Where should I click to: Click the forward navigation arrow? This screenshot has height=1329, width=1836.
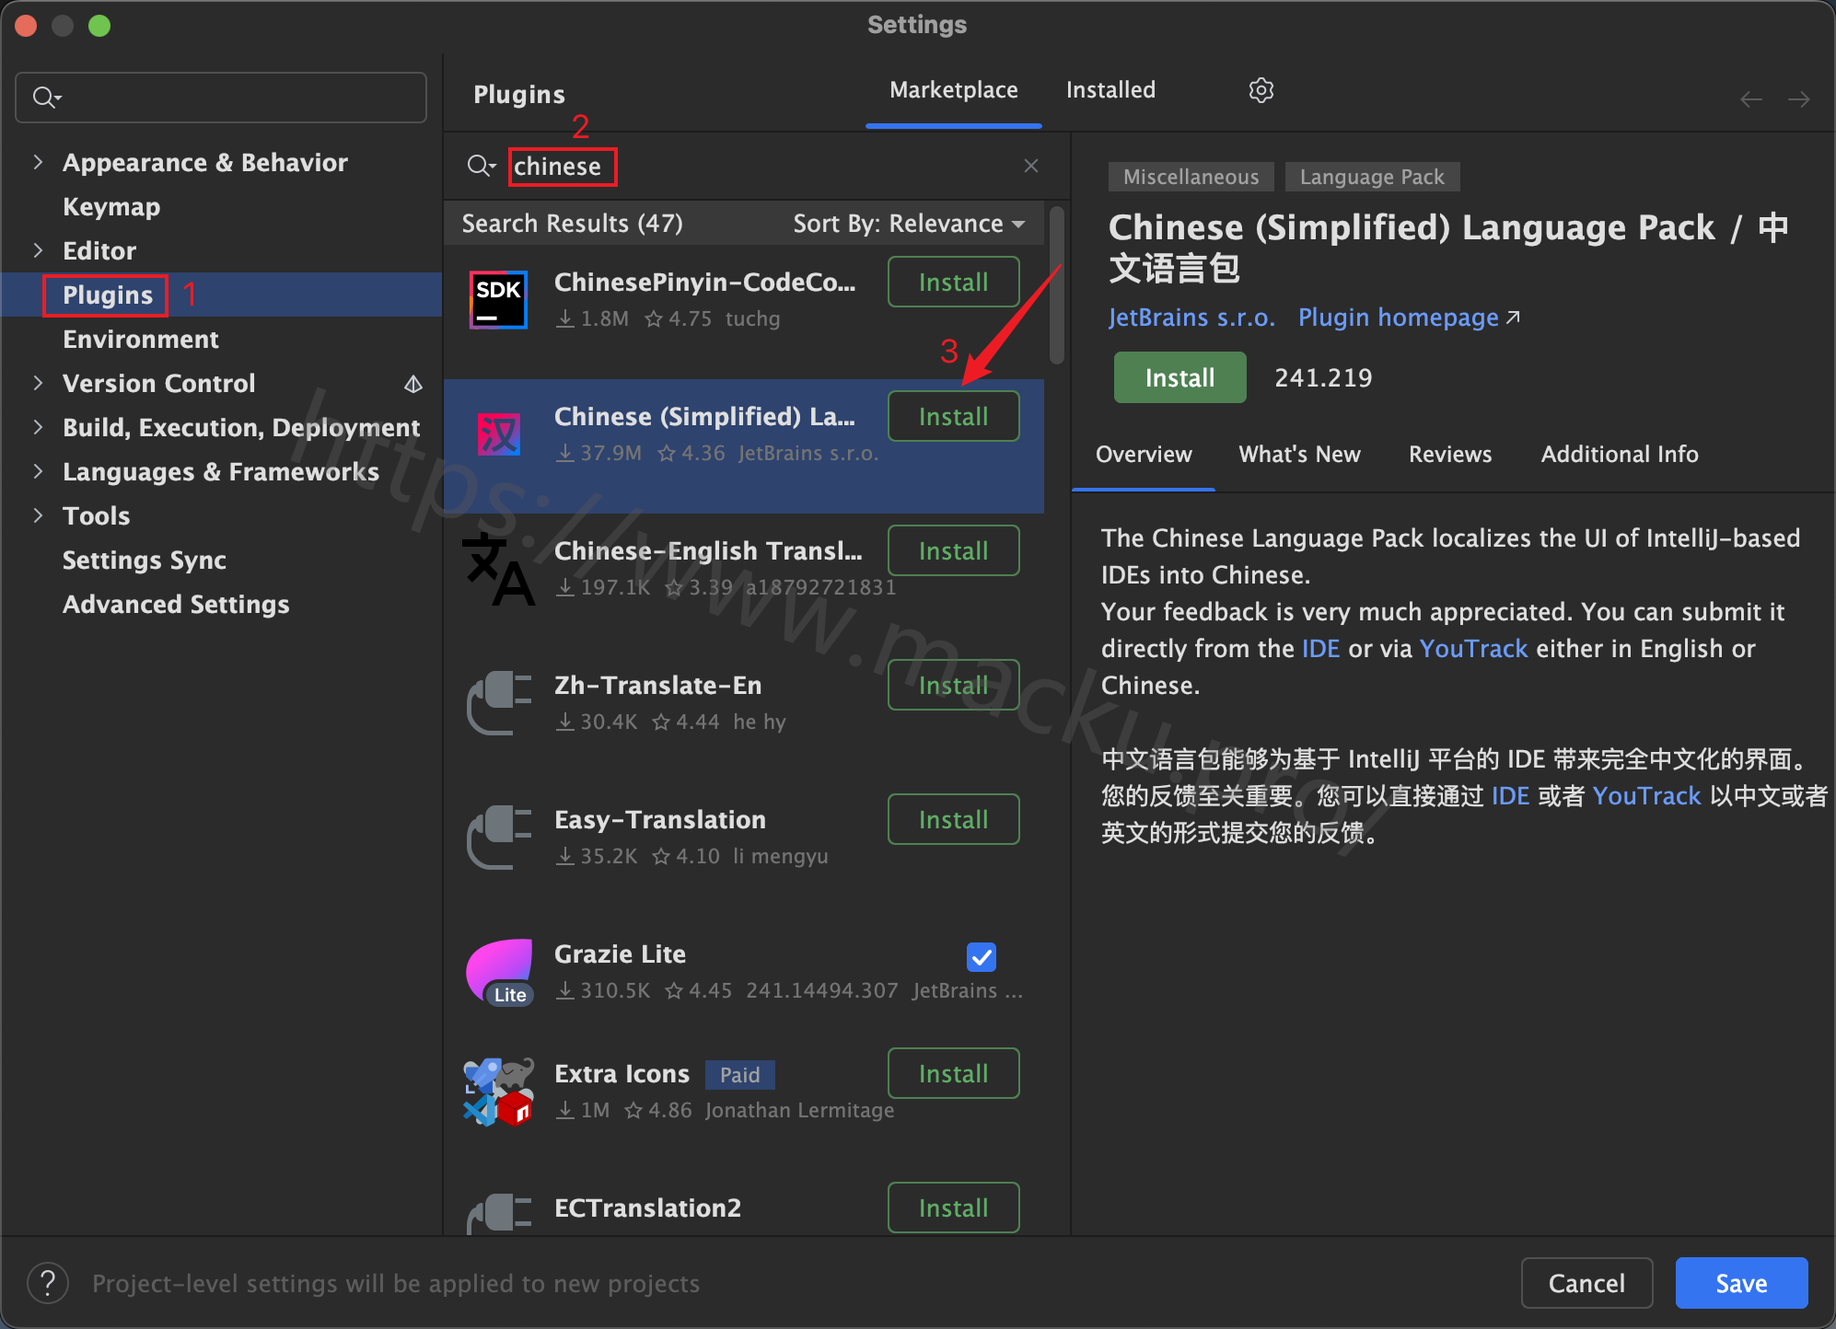1799,99
